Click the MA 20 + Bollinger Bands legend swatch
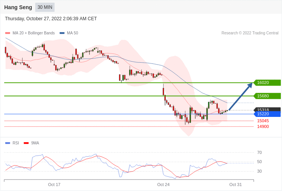 tap(8, 33)
